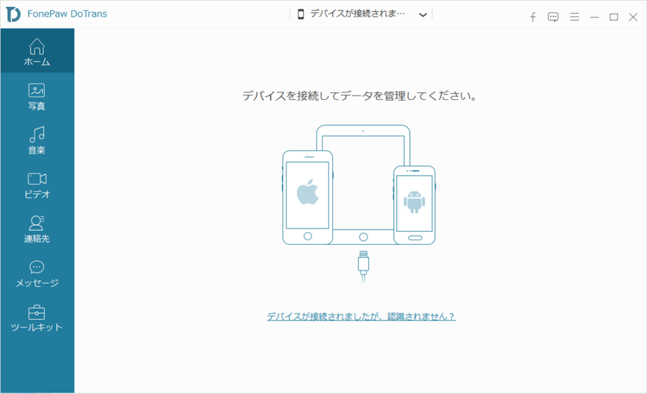Open the ホーム home section
Viewport: 647px width, 394px height.
coord(37,51)
